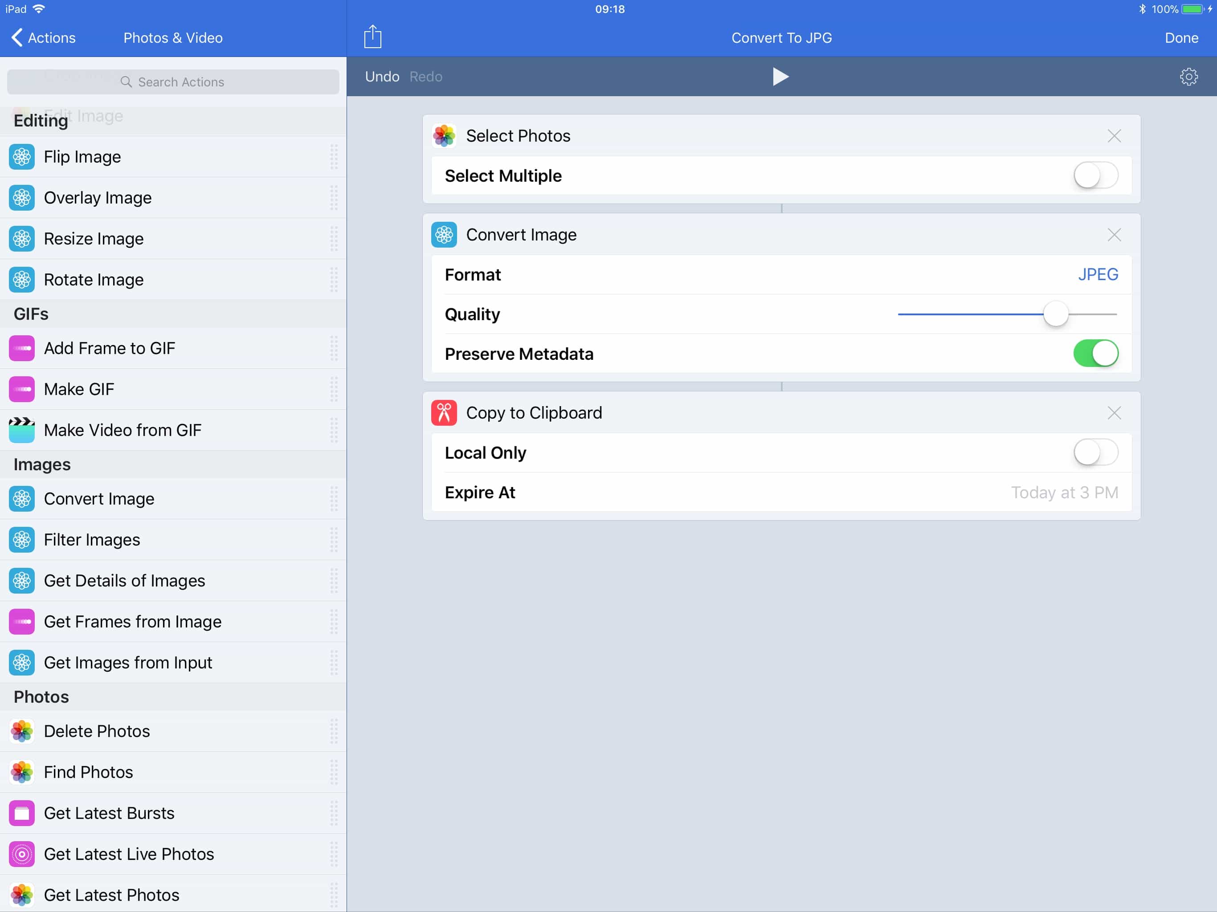Screen dimensions: 1217x912
Task: Turn off Preserve Metadata toggle
Action: pyautogui.click(x=1095, y=354)
